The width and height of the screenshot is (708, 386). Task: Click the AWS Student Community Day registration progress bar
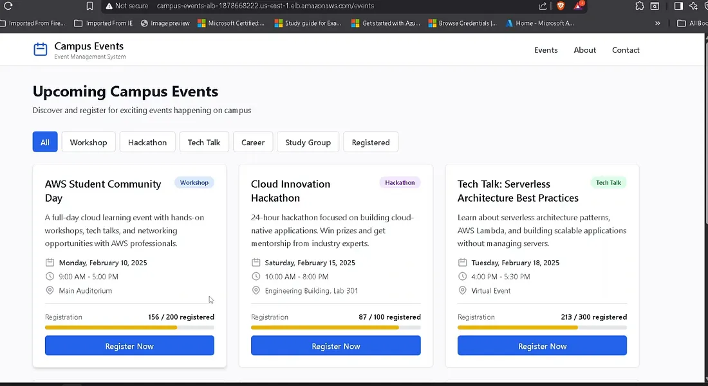point(129,328)
